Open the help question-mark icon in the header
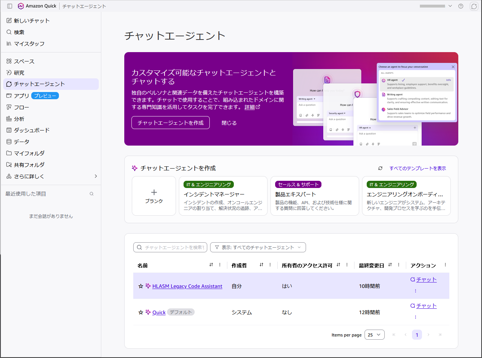This screenshot has height=358, width=482. tap(461, 6)
